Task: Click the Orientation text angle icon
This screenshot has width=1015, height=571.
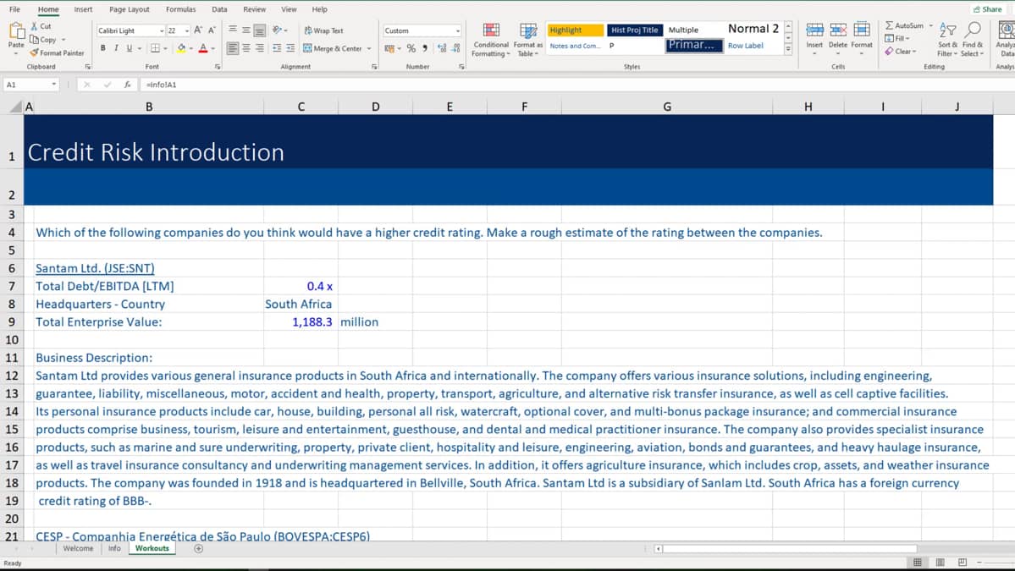Action: pyautogui.click(x=278, y=30)
